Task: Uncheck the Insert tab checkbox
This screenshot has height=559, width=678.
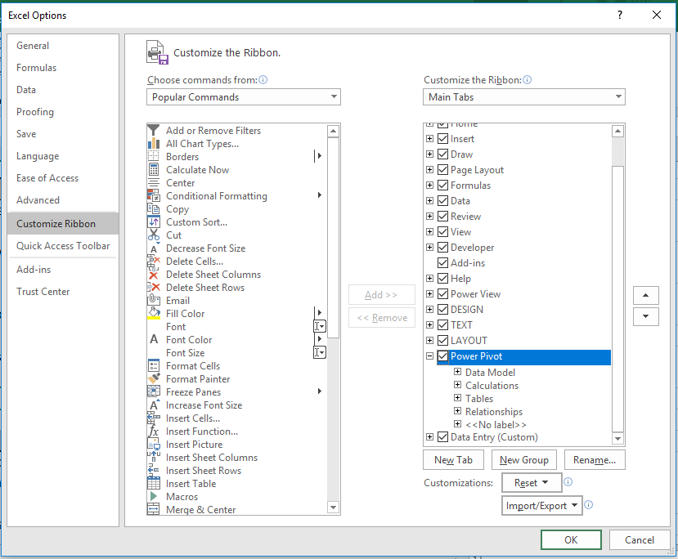Action: [x=442, y=139]
